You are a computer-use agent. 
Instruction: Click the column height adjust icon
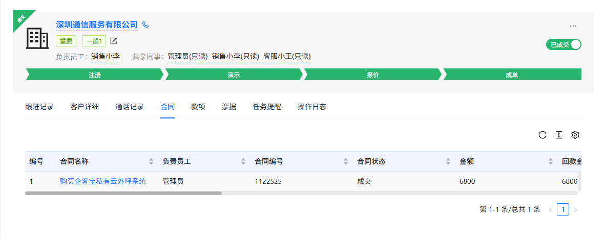559,135
